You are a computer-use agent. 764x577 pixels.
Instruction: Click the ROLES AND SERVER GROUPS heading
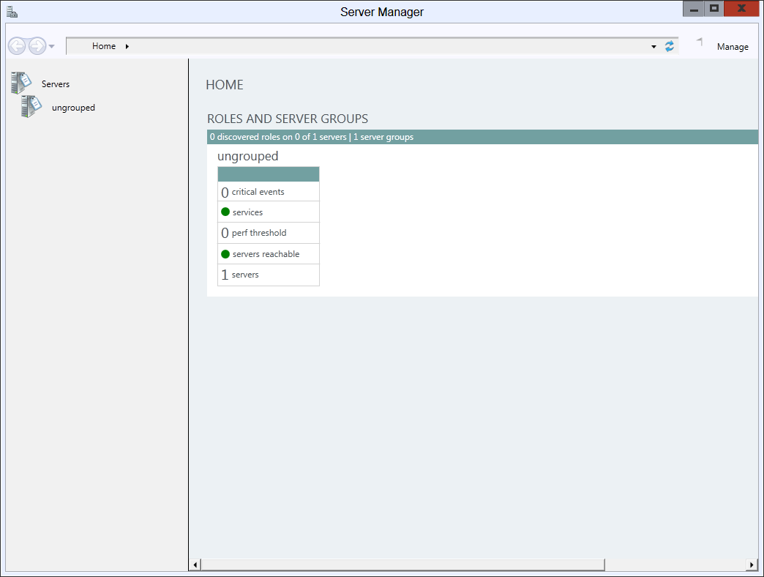(x=288, y=119)
